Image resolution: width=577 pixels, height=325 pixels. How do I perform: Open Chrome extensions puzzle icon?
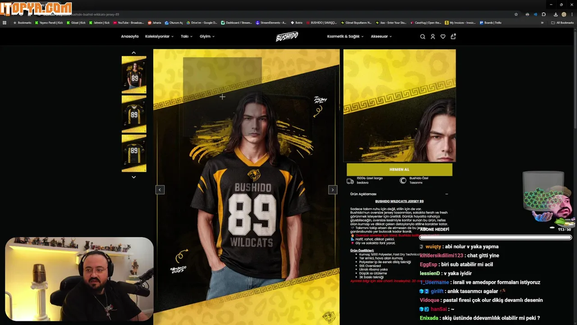(x=544, y=14)
